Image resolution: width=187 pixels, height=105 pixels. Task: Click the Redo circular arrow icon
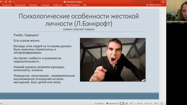click(6, 2)
